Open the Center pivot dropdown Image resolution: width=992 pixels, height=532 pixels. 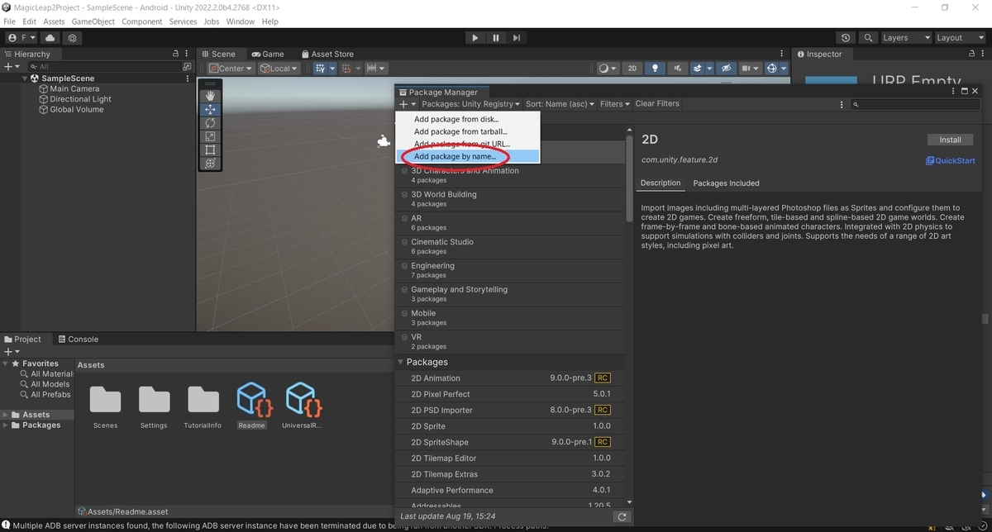point(231,69)
